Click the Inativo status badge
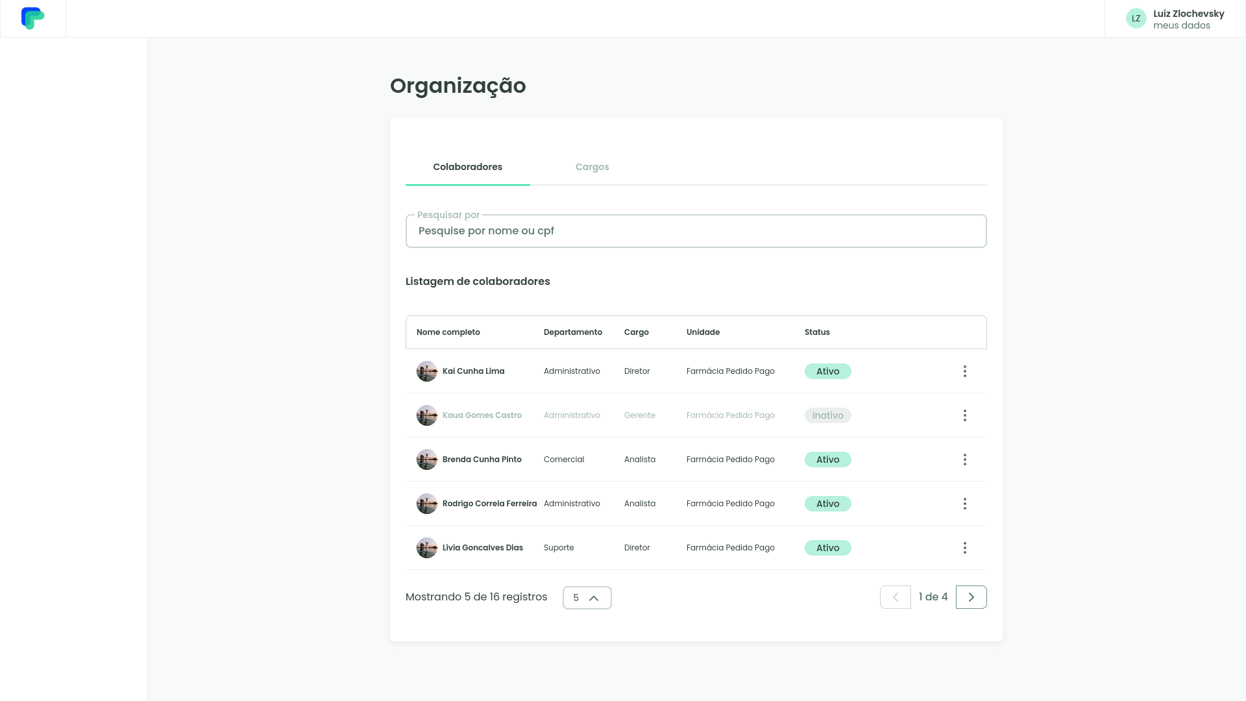 point(827,415)
